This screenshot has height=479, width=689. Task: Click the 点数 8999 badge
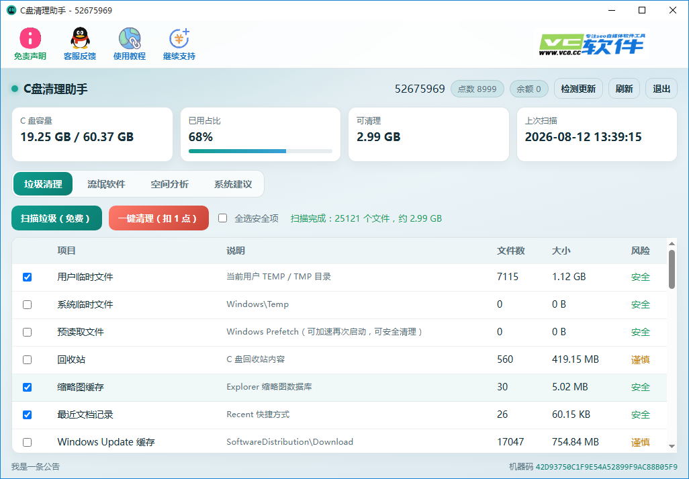pos(477,89)
